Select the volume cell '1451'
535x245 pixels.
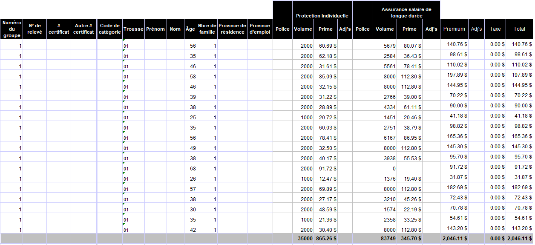385,116
